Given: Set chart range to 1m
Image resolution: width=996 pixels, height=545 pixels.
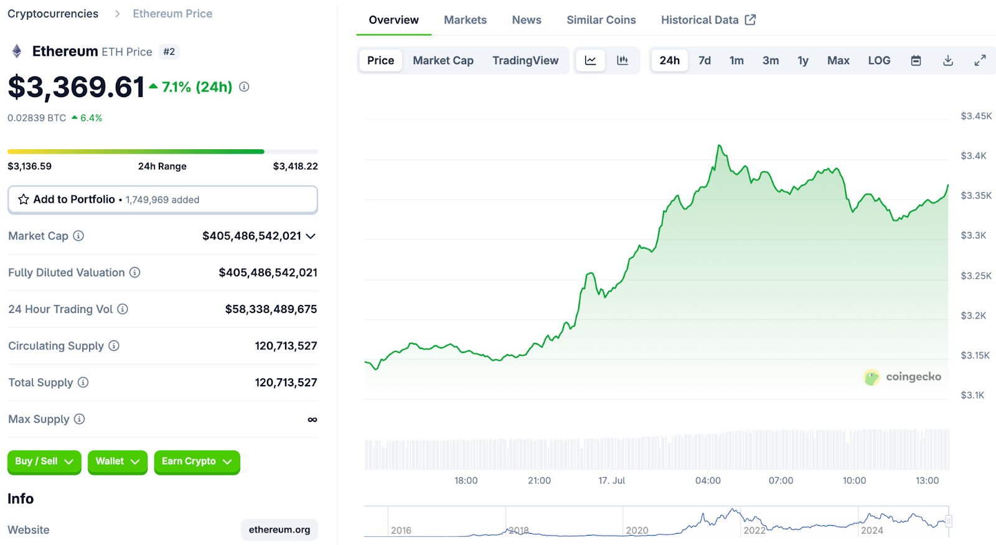Looking at the screenshot, I should (736, 60).
